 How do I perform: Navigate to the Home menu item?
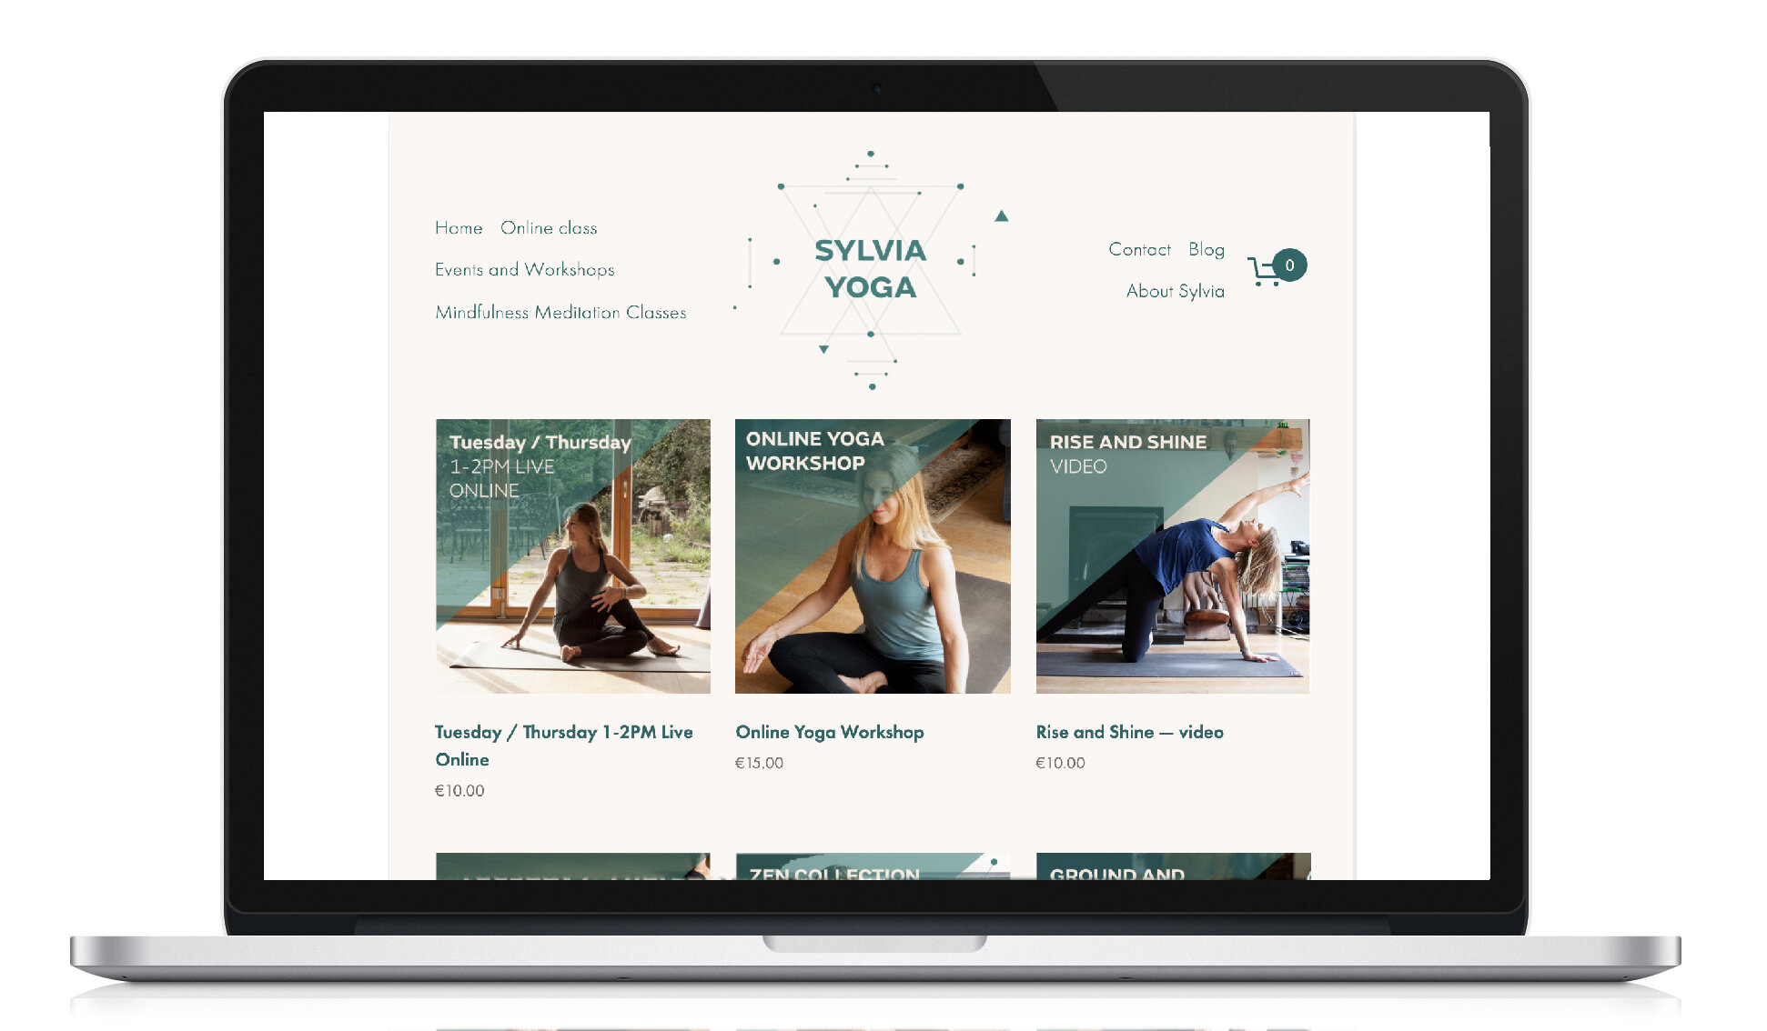[x=459, y=227]
